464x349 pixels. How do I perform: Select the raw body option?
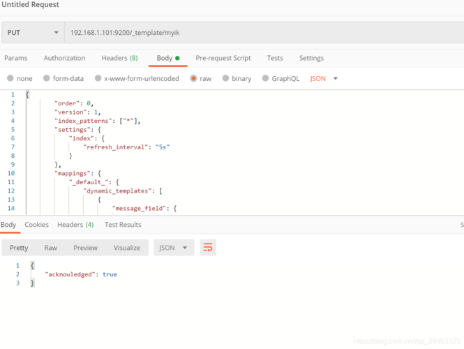tap(201, 78)
